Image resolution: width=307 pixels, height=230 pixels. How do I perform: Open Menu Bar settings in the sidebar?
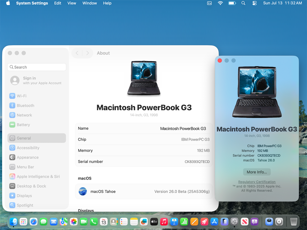pyautogui.click(x=37, y=167)
